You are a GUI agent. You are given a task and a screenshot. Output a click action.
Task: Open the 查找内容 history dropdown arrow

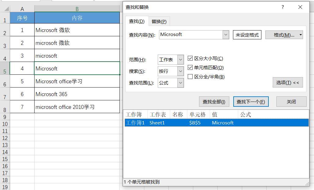[x=226, y=34]
